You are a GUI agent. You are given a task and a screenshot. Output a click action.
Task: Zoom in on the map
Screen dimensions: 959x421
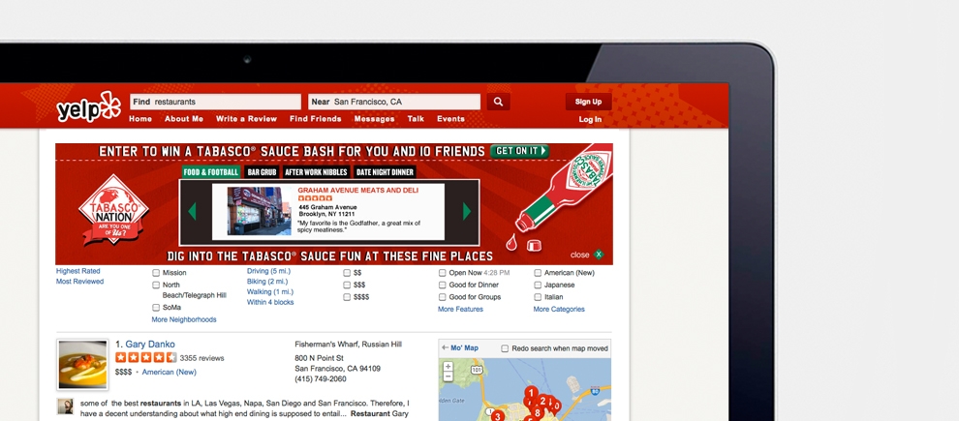coord(448,367)
